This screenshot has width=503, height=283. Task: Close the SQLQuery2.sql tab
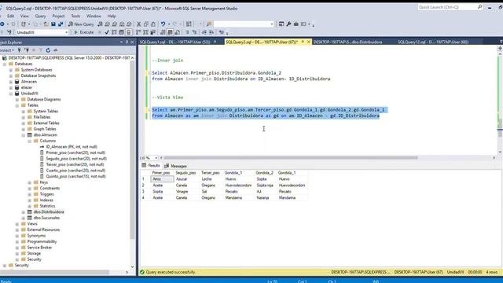click(309, 42)
